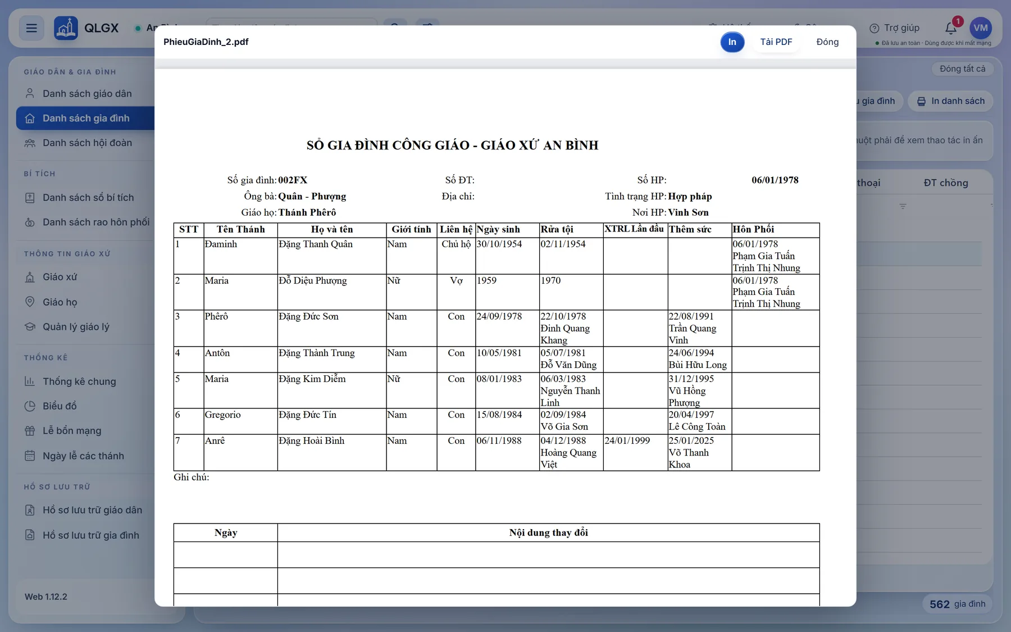Open the column filter icon under table header
1011x632 pixels.
pyautogui.click(x=903, y=206)
